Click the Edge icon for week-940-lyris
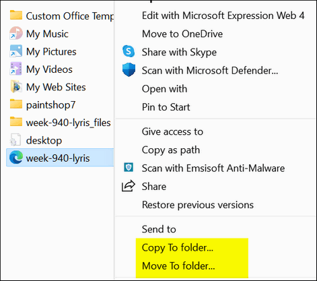This screenshot has height=281, width=317. click(16, 157)
